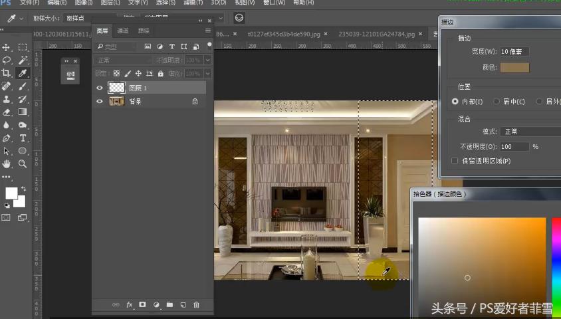Screen dimensions: 561x319
Task: Add a layer mask to the layer
Action: 142,304
